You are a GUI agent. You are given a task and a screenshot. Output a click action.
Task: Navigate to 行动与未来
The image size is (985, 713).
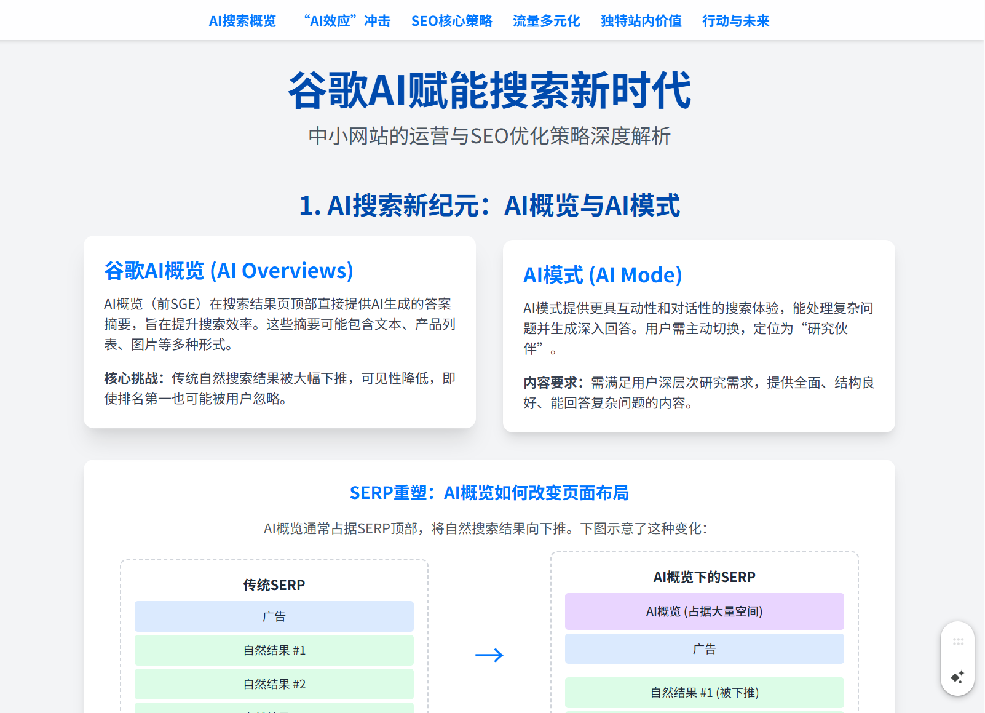pos(736,21)
